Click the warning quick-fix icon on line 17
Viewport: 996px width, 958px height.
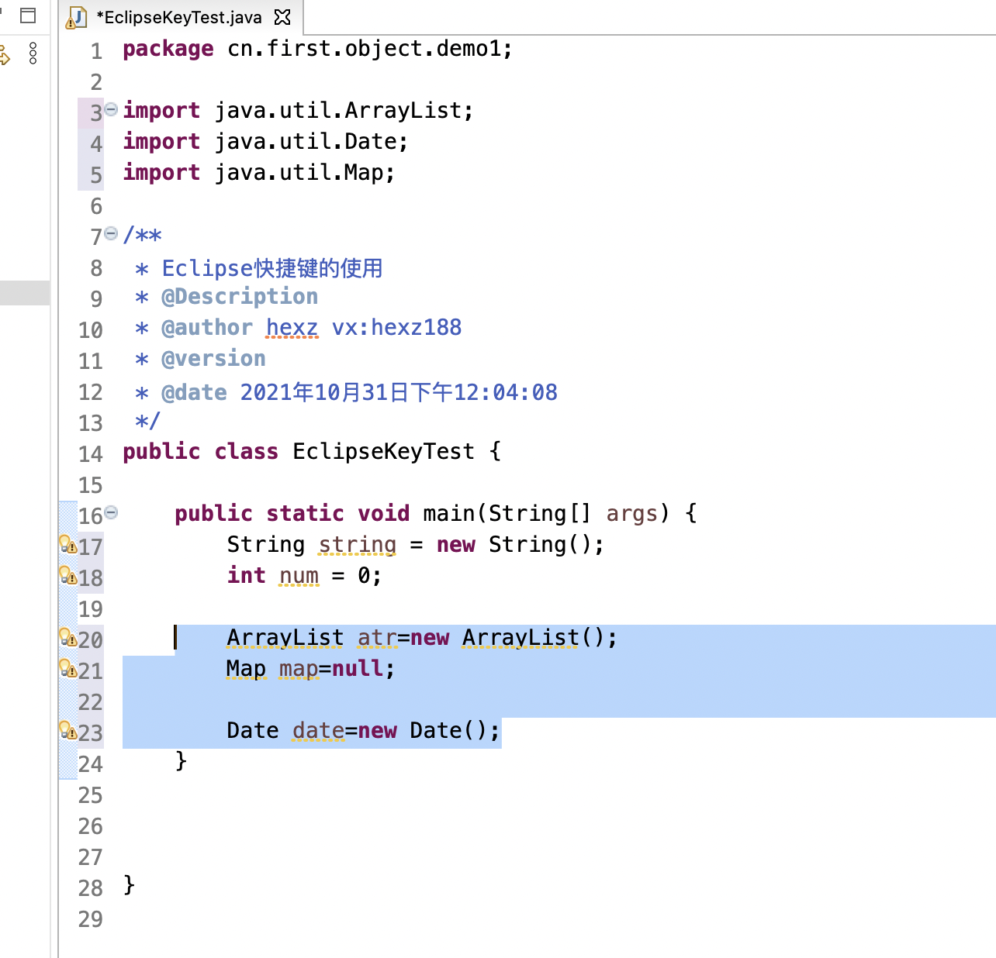(67, 545)
